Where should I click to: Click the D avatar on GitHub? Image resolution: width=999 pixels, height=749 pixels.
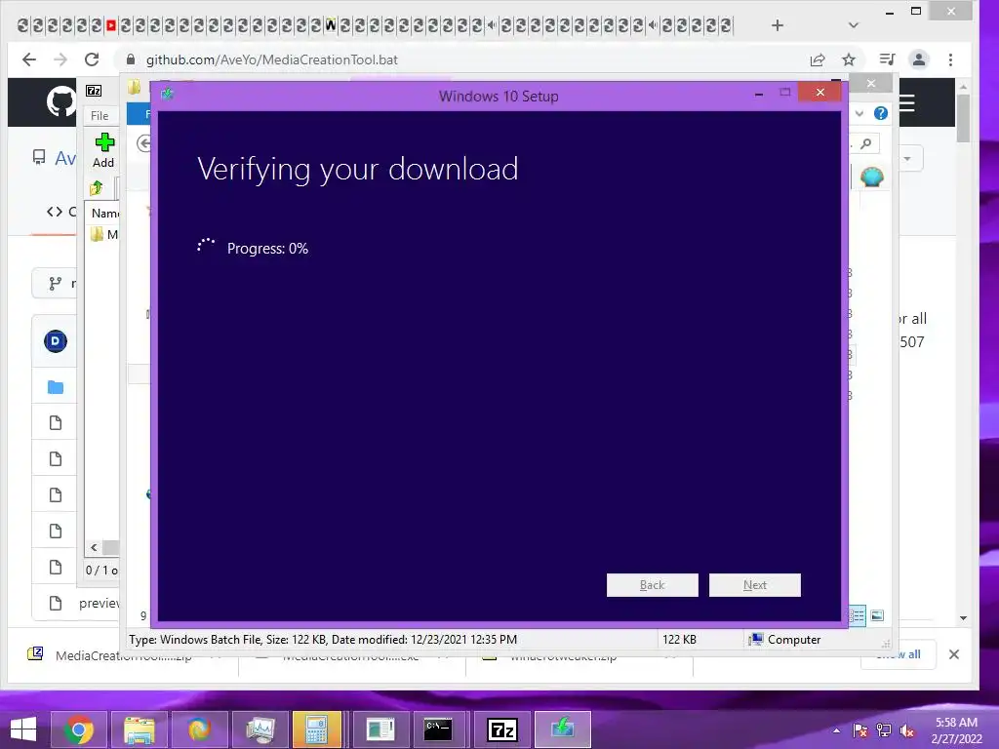coord(56,341)
